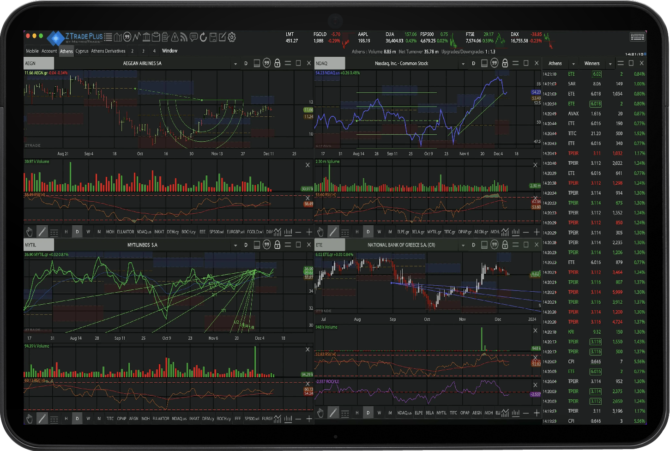Open the order notepad icon in the main toolbar
Image resolution: width=670 pixels, height=451 pixels.
click(x=165, y=37)
